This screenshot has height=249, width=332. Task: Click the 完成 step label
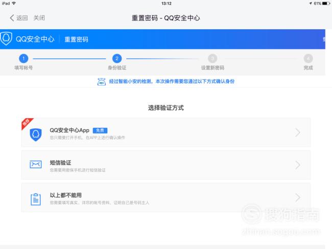[x=308, y=68]
